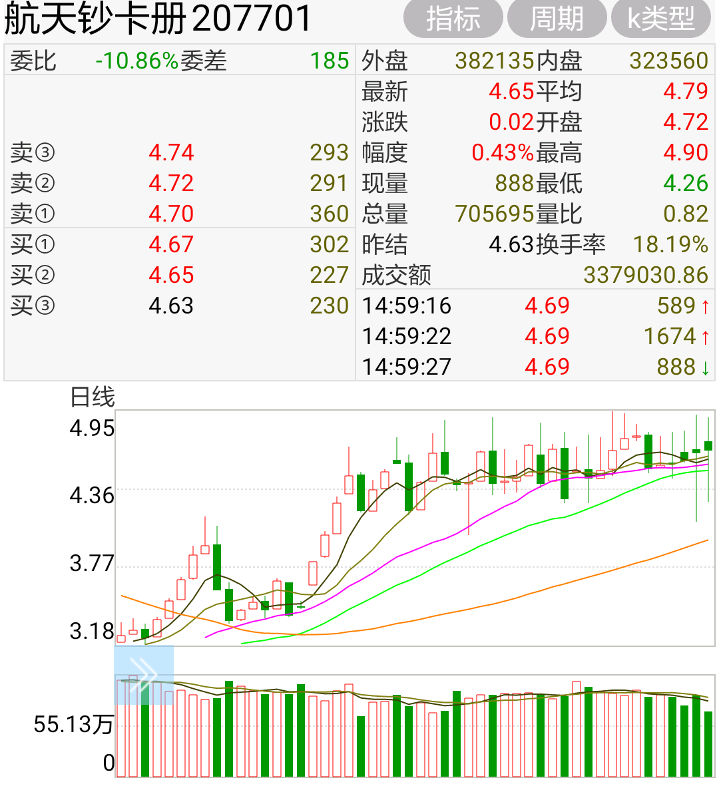Click the 幅度 value 0.43%
719x792 pixels.
[503, 152]
